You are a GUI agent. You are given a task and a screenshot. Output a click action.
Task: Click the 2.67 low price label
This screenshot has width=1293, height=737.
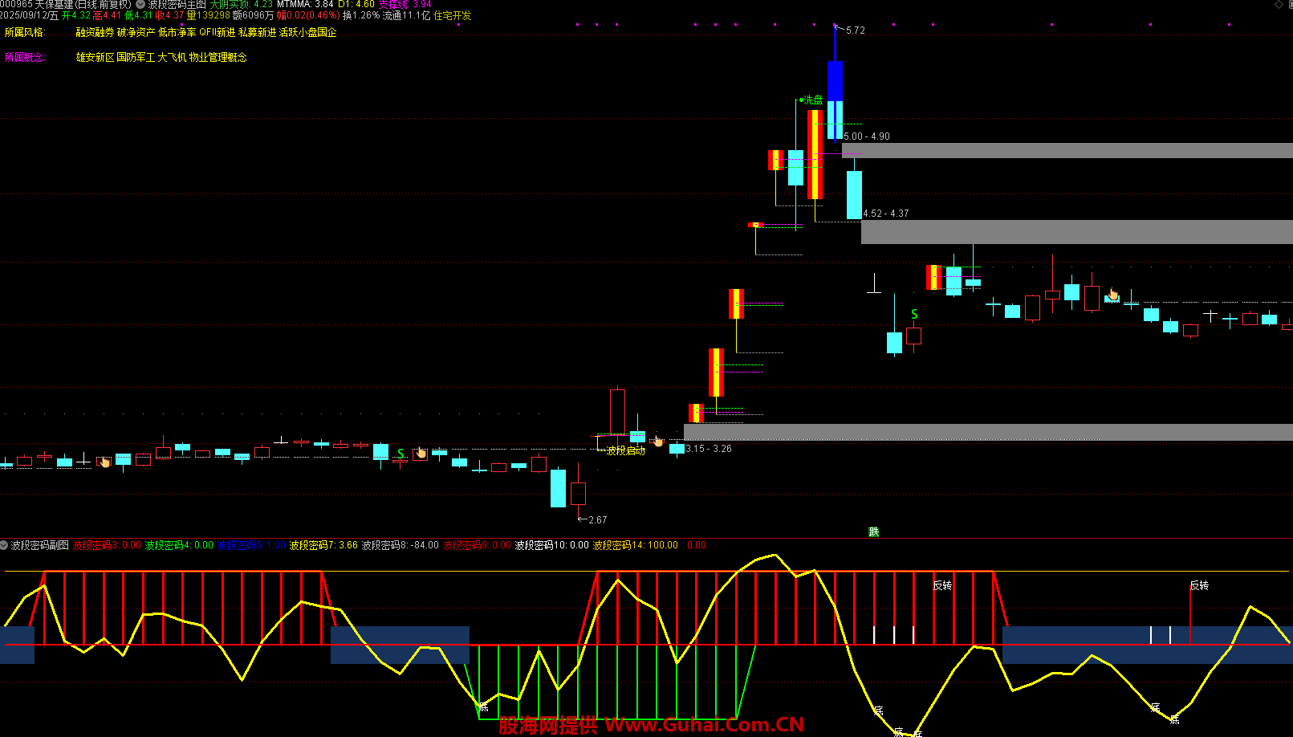click(x=598, y=520)
